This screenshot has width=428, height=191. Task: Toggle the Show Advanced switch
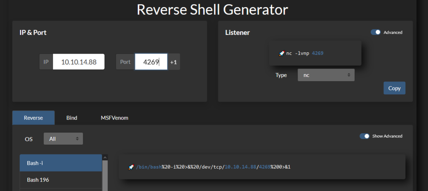364,136
